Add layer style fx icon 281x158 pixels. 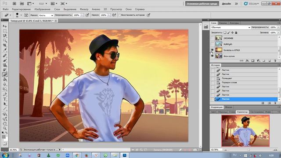247,61
